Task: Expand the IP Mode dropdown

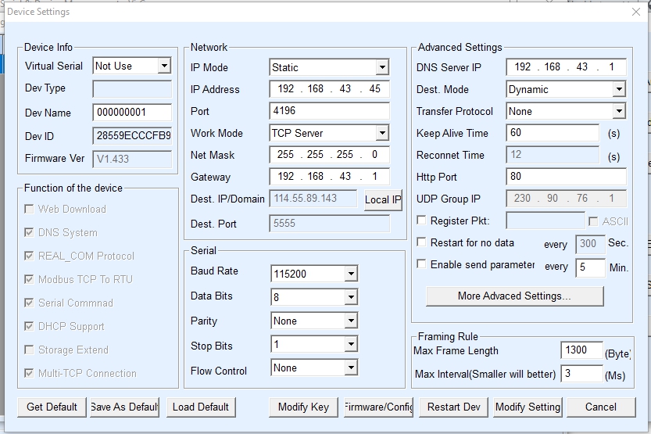Action: (381, 68)
